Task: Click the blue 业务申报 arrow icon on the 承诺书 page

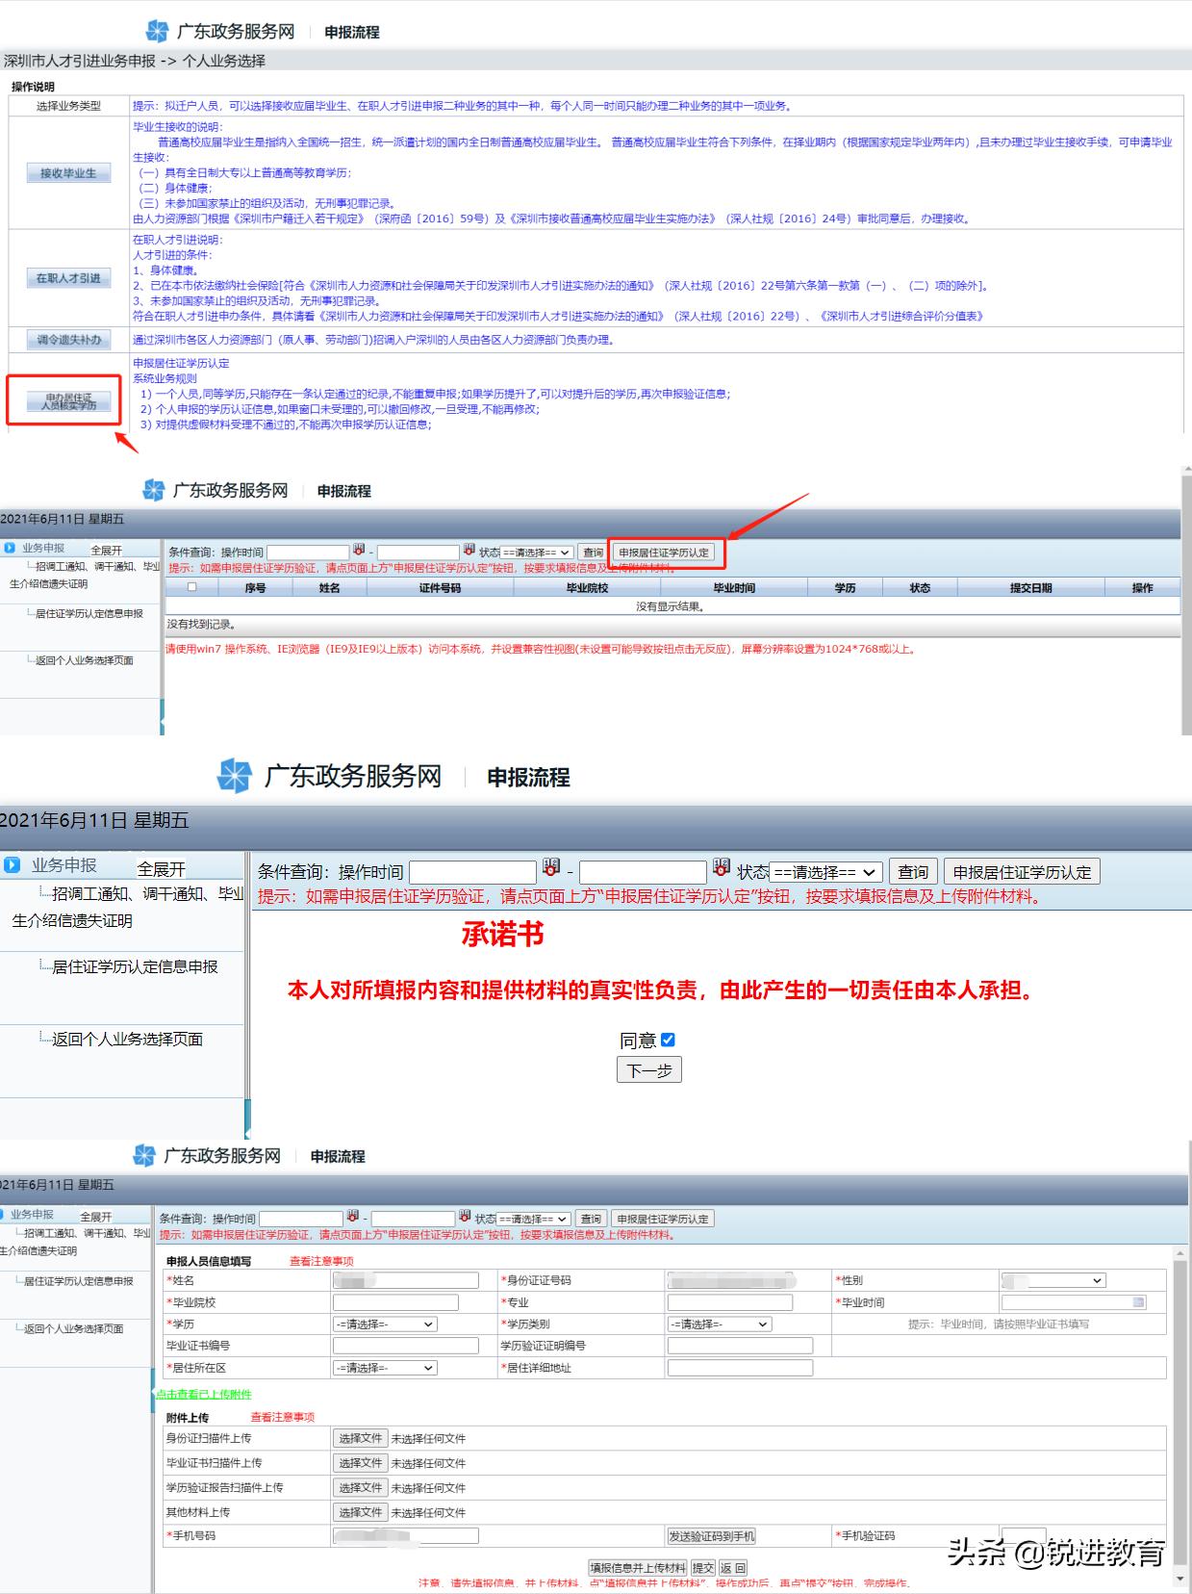Action: pyautogui.click(x=12, y=864)
